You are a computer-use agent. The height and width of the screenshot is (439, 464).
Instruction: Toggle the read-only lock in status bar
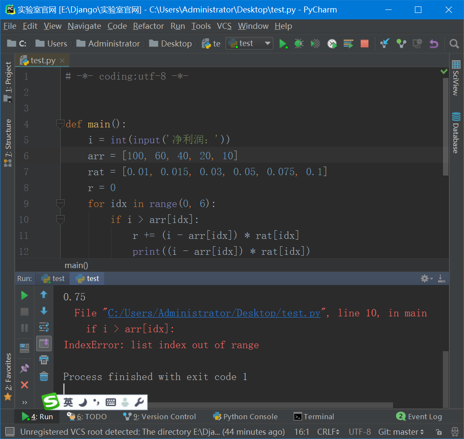coord(439,432)
